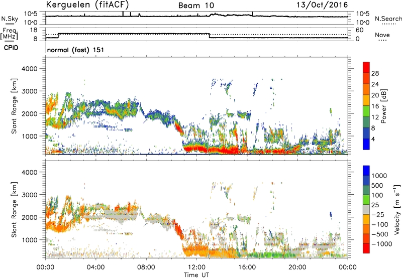402x278 pixels.
Task: Click the "Kerguelen (fitACF)" plot title
Action: click(87, 5)
